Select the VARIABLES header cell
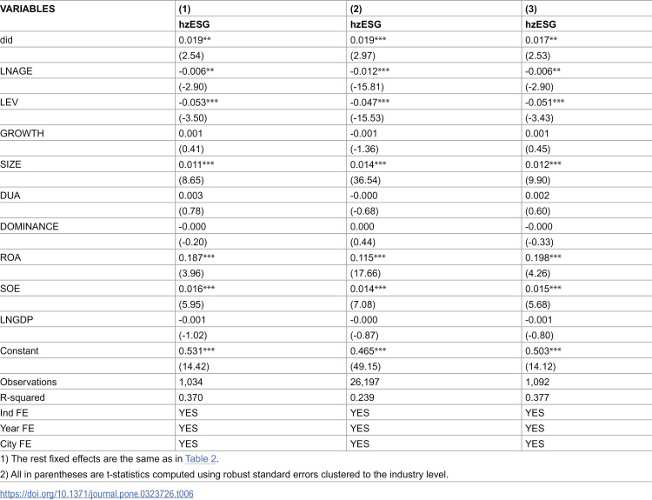 [28, 9]
